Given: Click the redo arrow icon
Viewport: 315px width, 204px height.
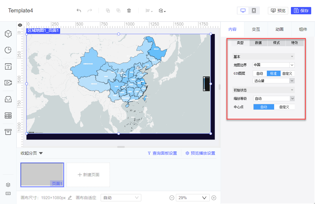Looking at the screenshot, I should (90, 11).
